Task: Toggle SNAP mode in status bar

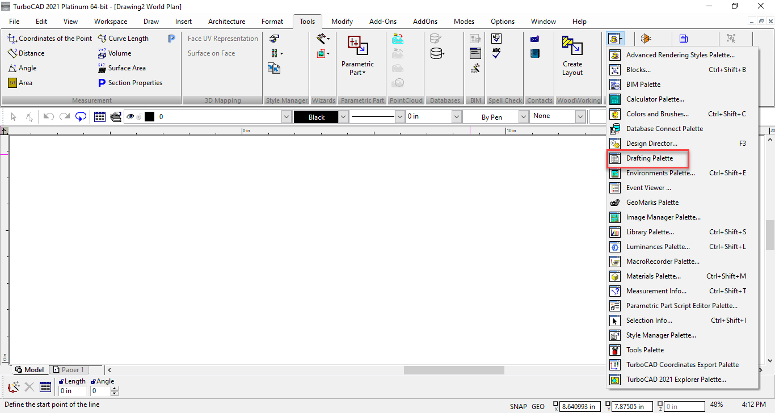Action: [x=518, y=406]
